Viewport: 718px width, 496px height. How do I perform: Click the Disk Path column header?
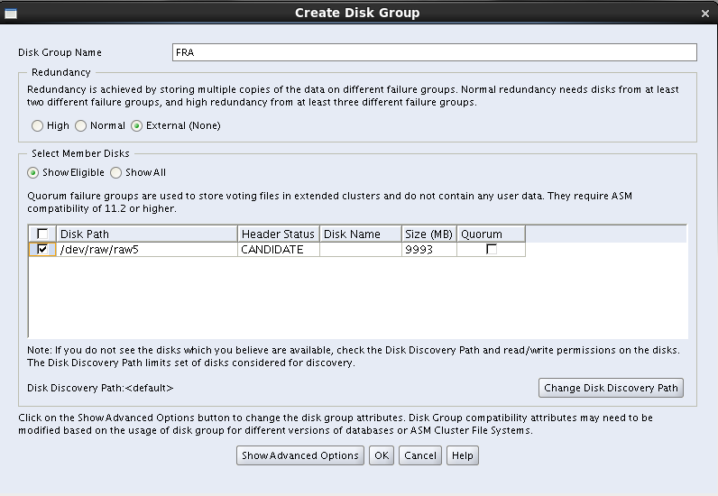coord(146,234)
